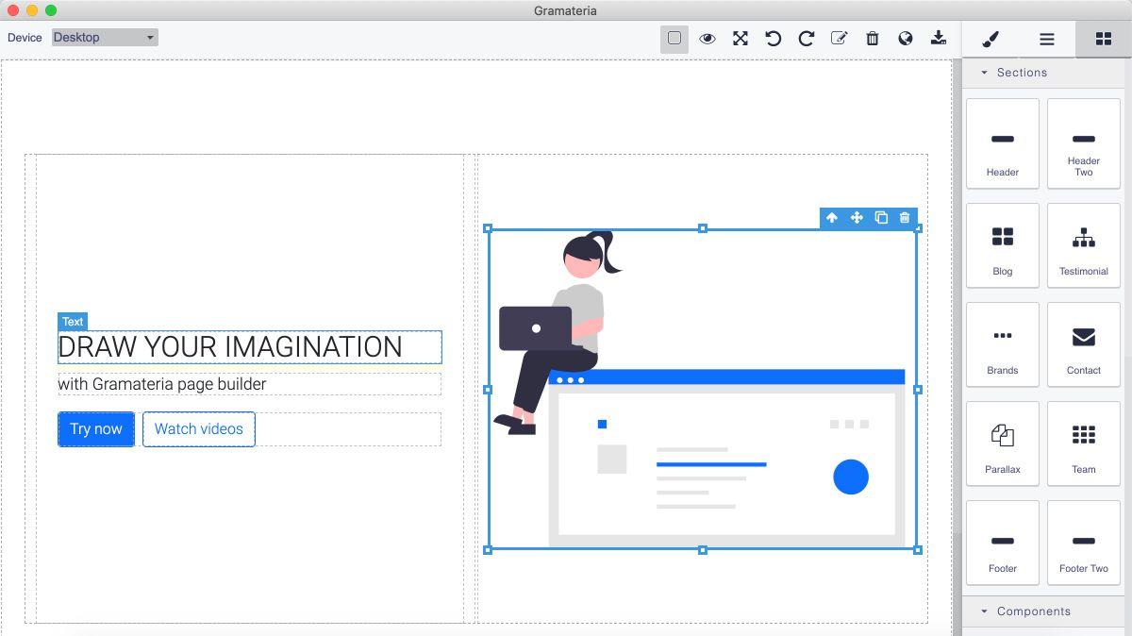Select the illustration image of woman with laptop
This screenshot has width=1132, height=636.
point(703,389)
